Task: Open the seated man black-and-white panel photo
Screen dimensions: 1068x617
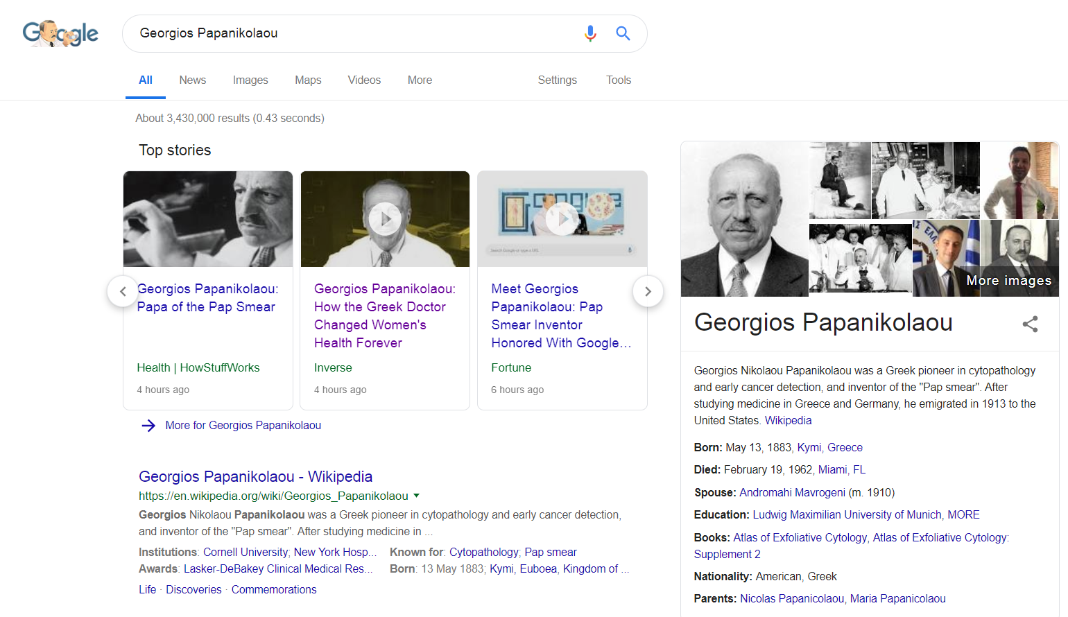Action: [x=840, y=180]
